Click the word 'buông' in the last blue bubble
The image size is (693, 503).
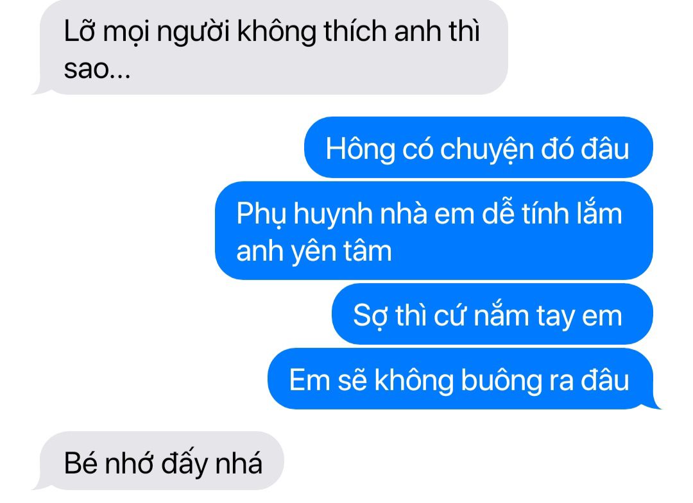tap(501, 381)
